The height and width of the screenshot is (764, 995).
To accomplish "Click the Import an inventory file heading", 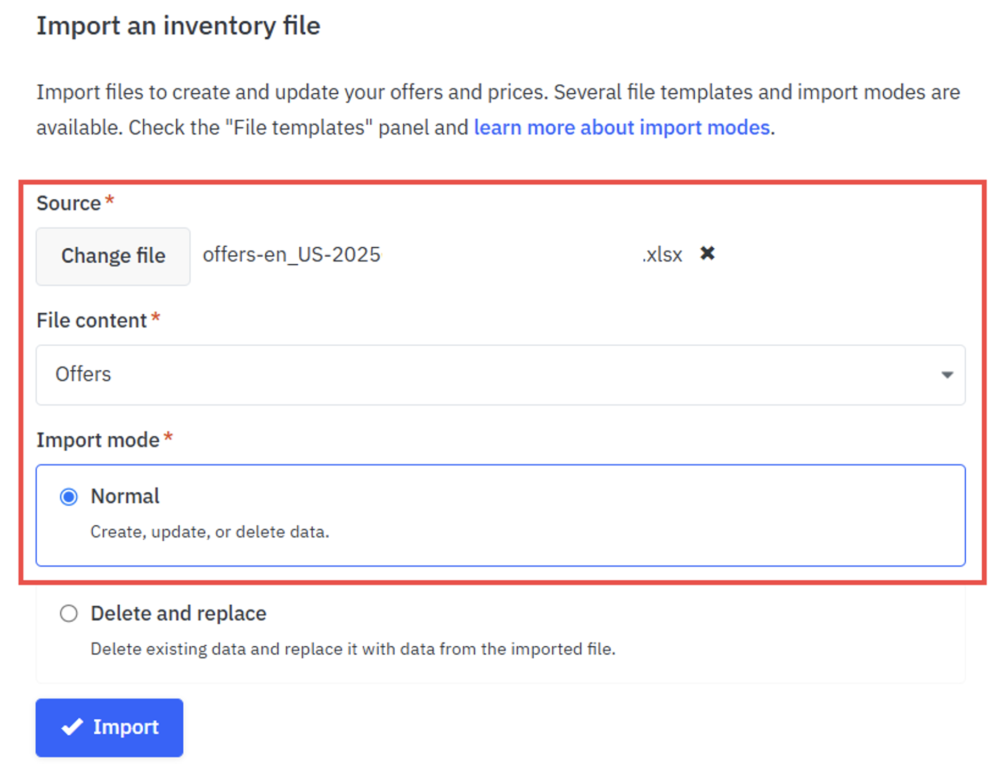I will tap(178, 26).
